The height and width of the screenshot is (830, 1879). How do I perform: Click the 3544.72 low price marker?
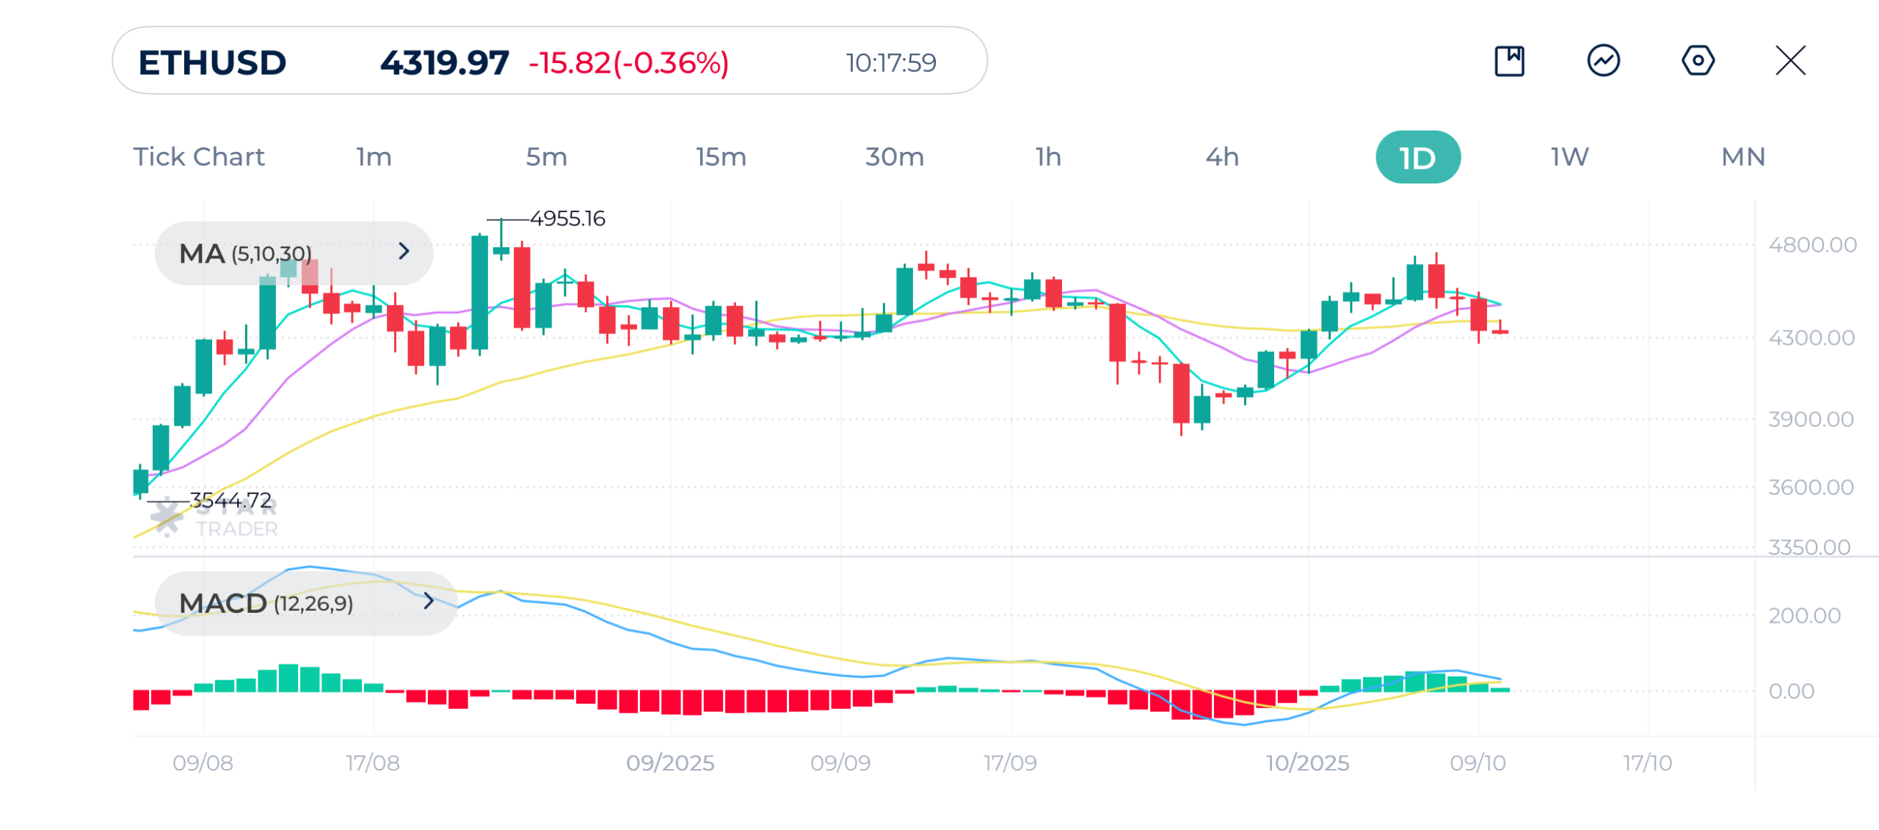230,500
